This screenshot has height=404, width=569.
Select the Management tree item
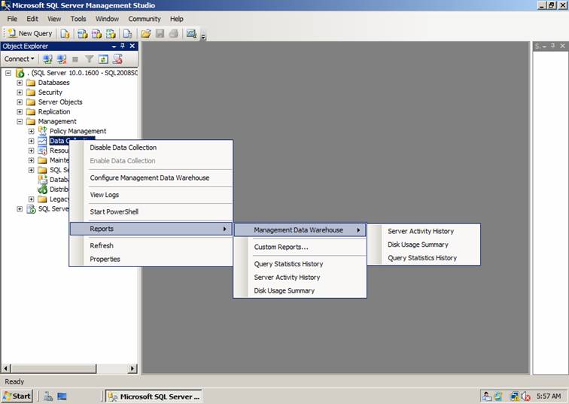[x=57, y=121]
